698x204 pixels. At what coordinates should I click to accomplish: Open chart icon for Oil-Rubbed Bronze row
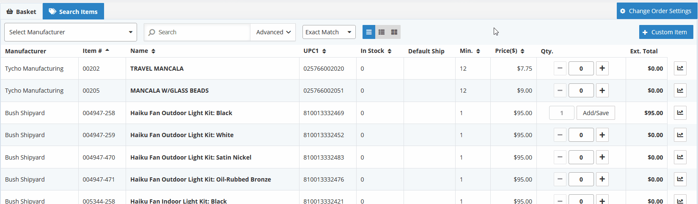click(x=680, y=179)
